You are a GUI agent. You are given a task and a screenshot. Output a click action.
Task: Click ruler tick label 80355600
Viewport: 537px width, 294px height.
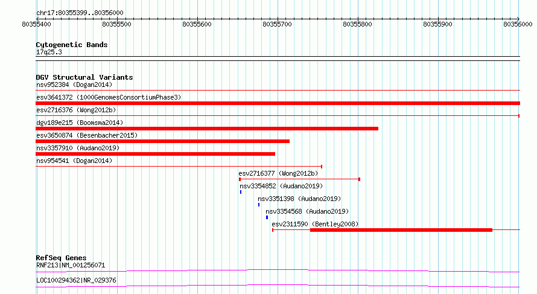[197, 24]
